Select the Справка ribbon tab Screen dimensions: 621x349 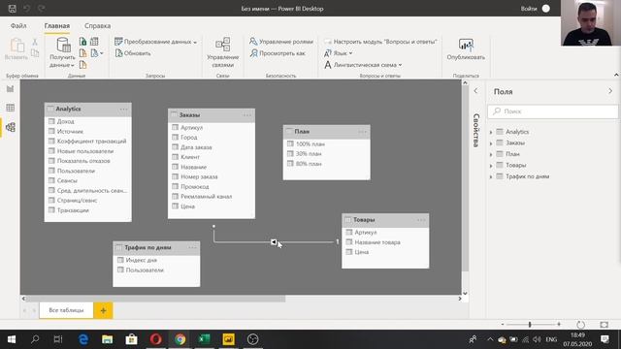pyautogui.click(x=97, y=26)
